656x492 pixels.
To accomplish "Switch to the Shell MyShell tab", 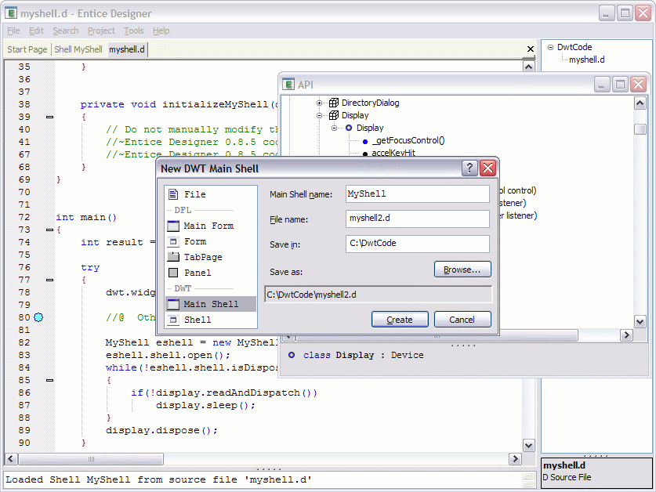I will pos(78,49).
